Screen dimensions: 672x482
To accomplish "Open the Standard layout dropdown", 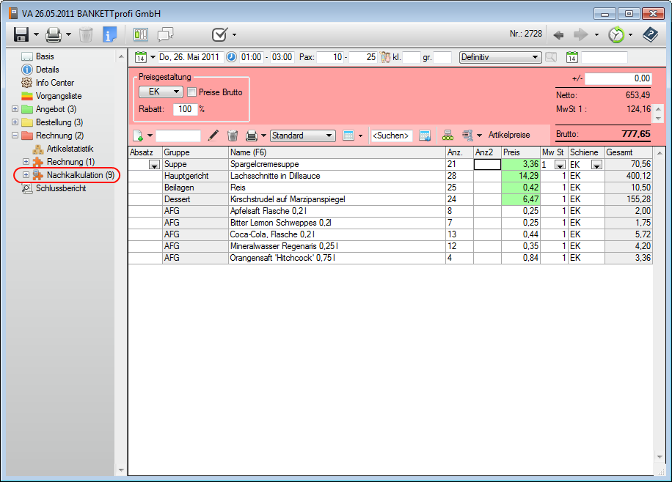I will click(x=302, y=136).
